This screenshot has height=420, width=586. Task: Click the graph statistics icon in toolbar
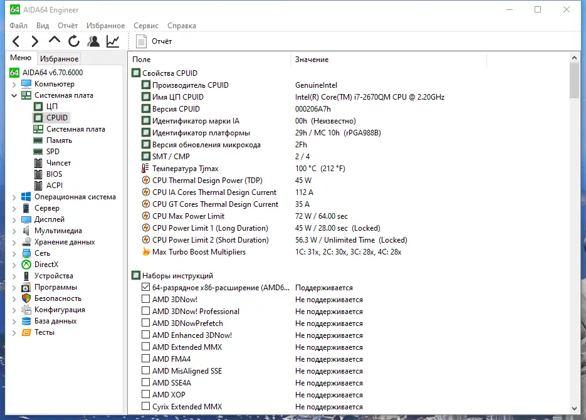(x=113, y=41)
